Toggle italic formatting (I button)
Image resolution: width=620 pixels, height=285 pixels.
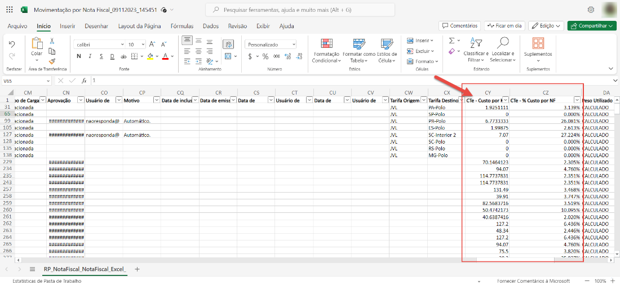point(90,56)
